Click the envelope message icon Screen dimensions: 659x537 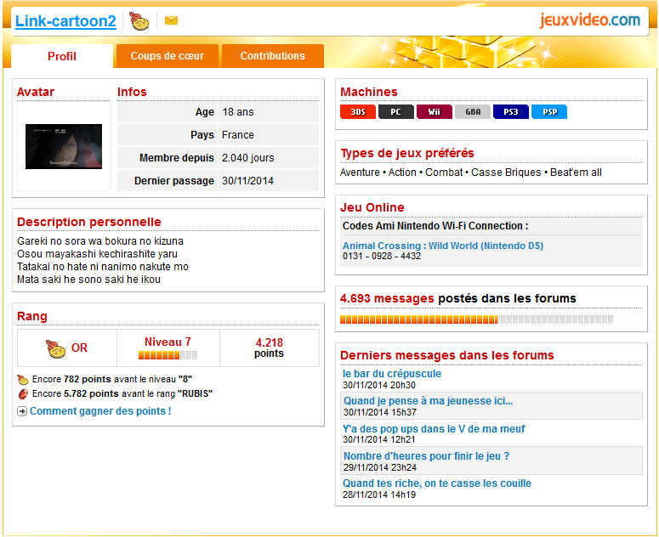tap(171, 21)
